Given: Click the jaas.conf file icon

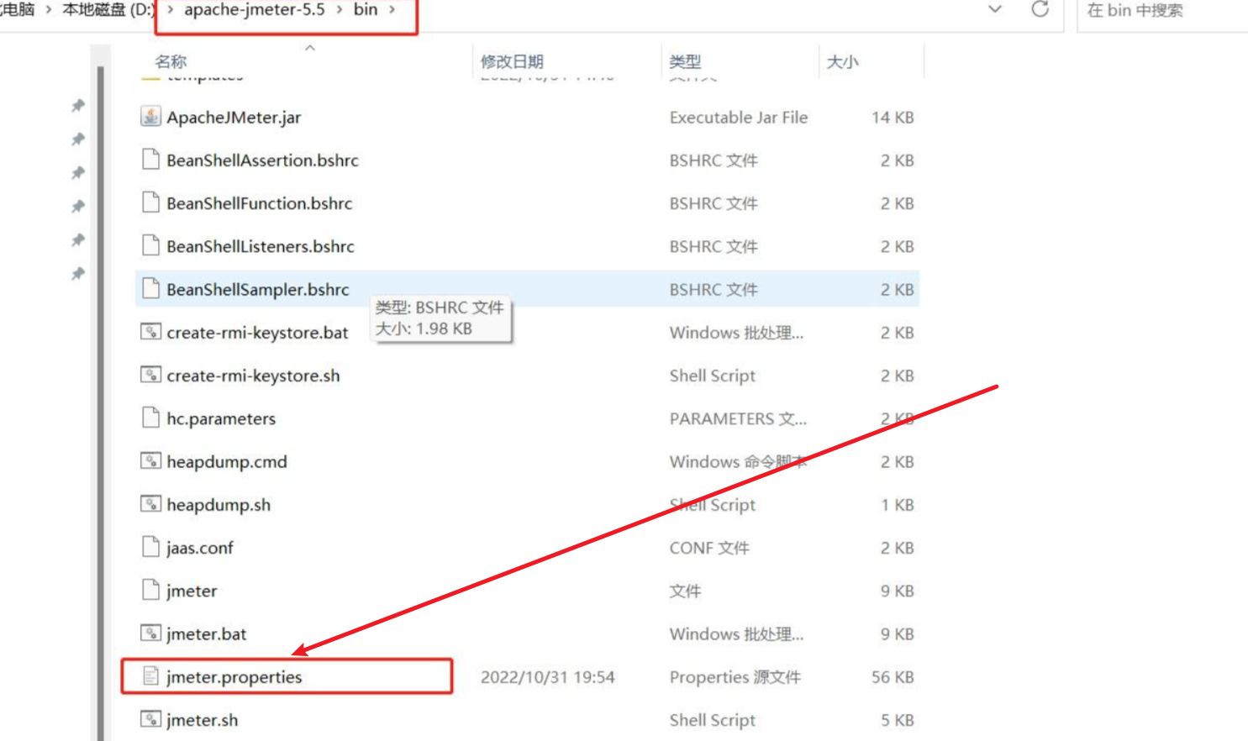Looking at the screenshot, I should coord(150,547).
